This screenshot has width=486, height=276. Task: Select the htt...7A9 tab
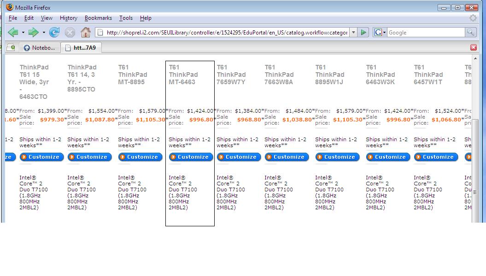pos(81,47)
